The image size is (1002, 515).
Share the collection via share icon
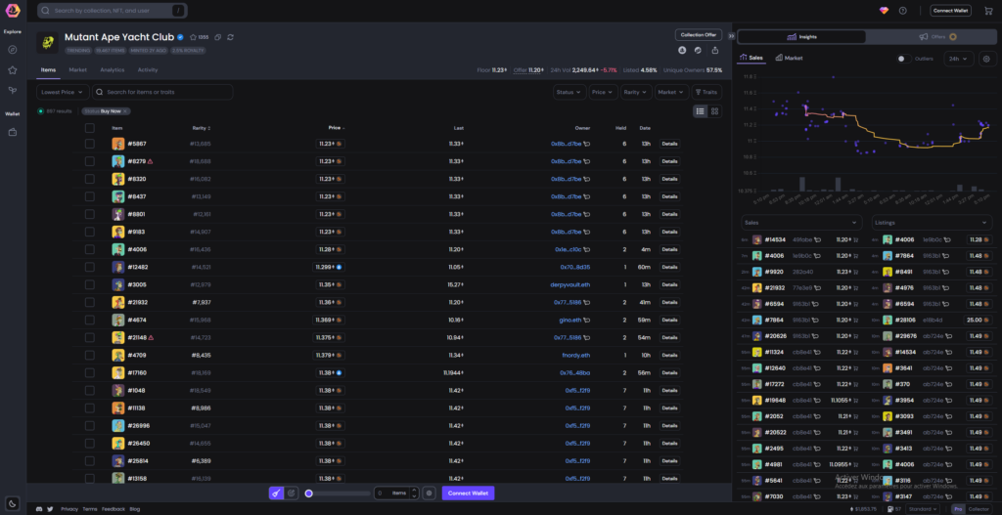(x=714, y=50)
